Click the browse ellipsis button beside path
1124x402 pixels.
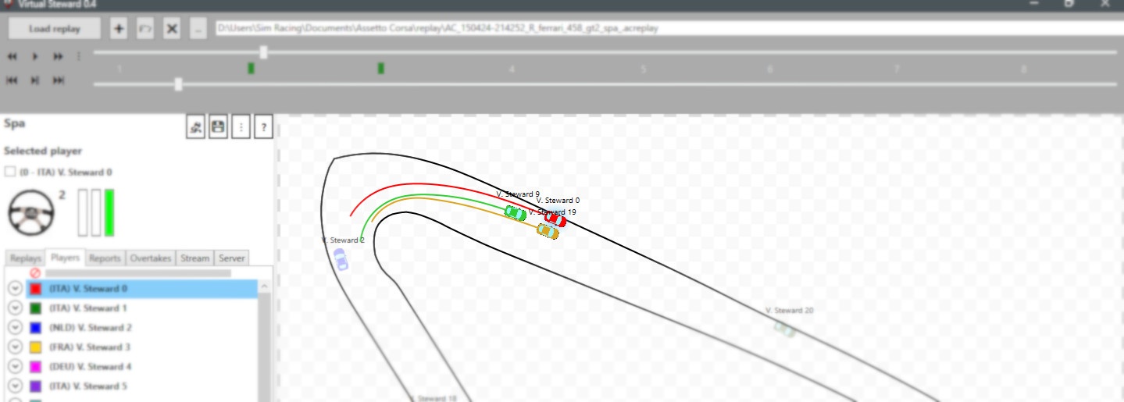198,29
